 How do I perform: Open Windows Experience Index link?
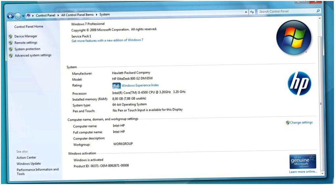140,85
